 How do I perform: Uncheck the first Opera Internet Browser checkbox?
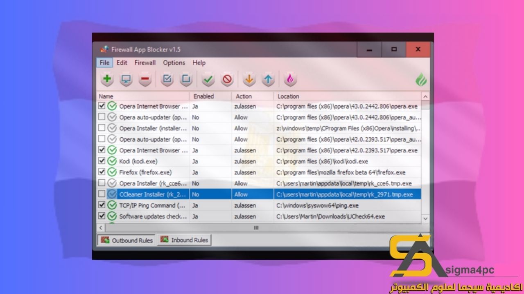tap(102, 106)
